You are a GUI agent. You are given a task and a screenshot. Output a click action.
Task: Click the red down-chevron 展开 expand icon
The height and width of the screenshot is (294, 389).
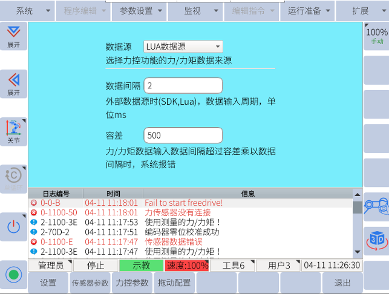(x=13, y=36)
